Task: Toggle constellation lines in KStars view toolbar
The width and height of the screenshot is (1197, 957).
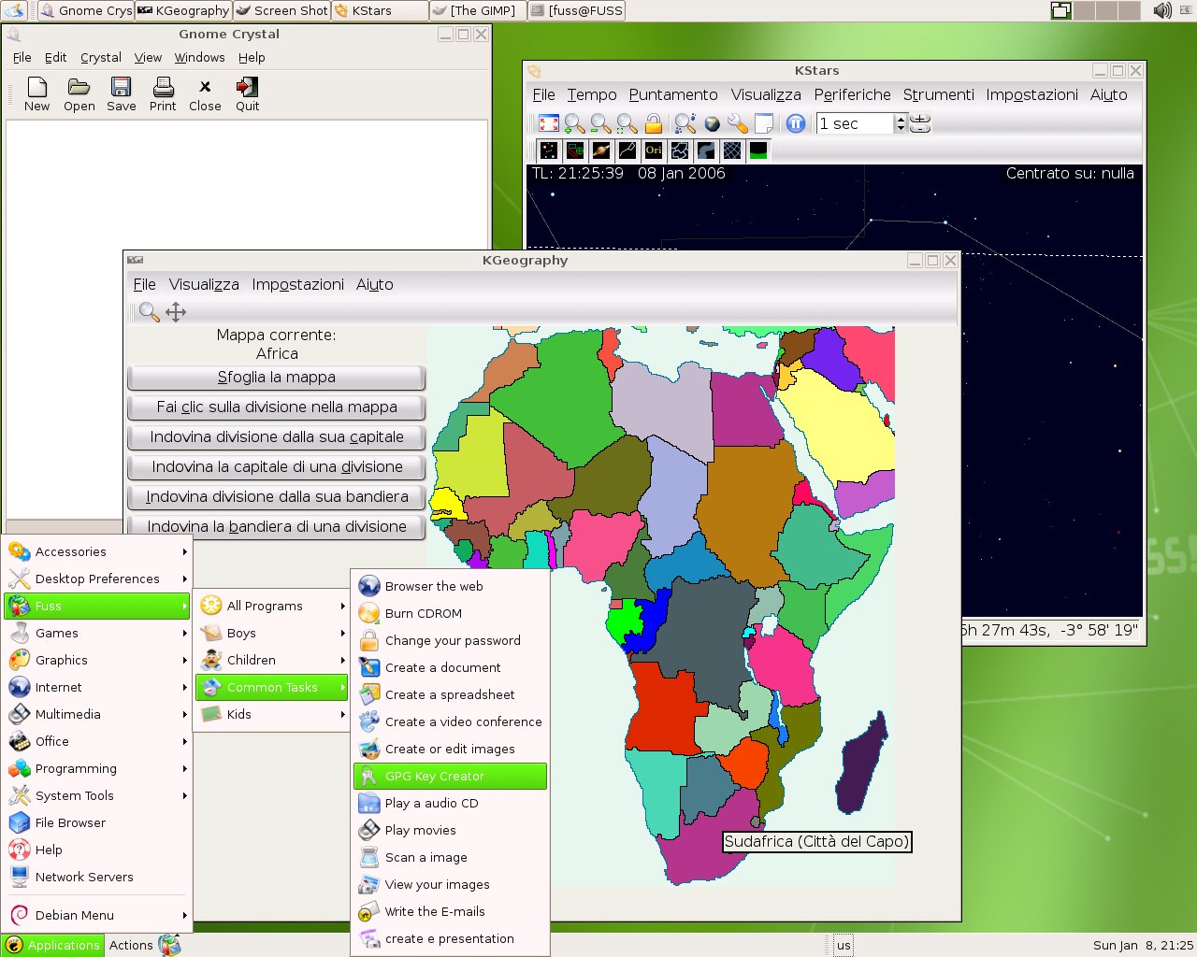Action: (627, 150)
